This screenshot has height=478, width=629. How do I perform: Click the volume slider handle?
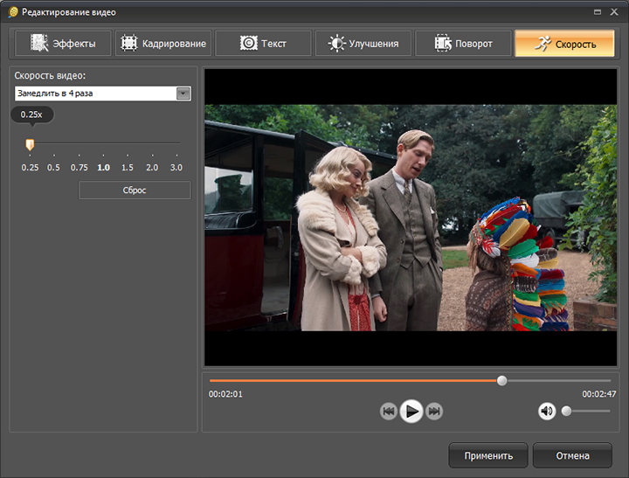pyautogui.click(x=566, y=411)
